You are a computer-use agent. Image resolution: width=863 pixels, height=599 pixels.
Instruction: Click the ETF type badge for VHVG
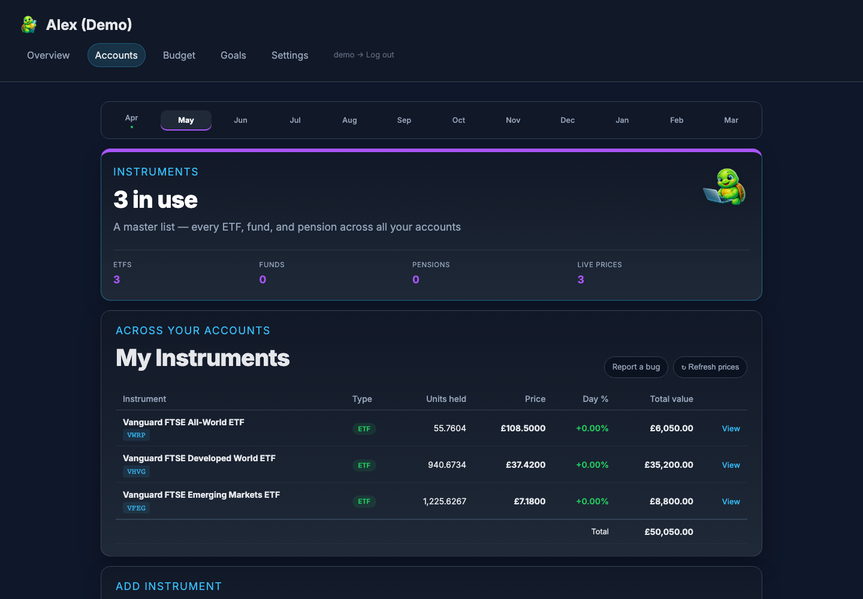[364, 465]
